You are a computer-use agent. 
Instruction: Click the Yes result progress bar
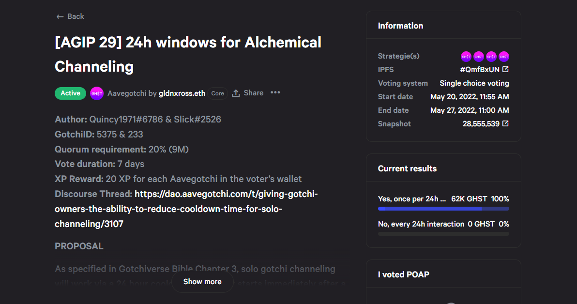[443, 209]
